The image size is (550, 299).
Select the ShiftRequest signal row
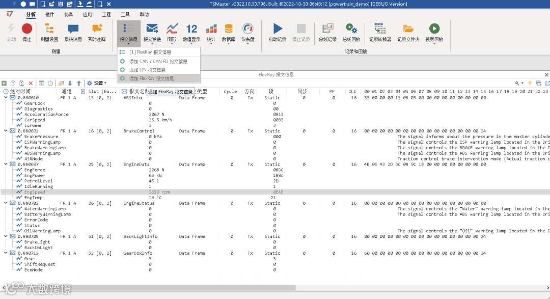pos(275,264)
